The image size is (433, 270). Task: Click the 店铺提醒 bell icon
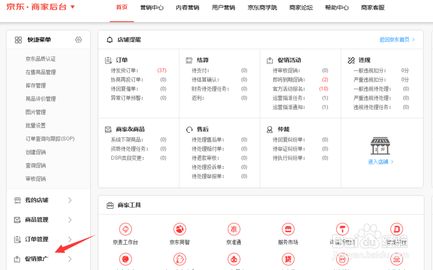(x=110, y=40)
